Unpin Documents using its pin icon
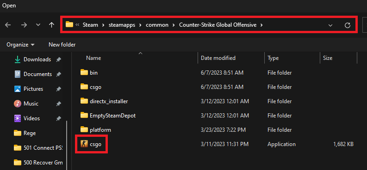This screenshot has height=170, width=367. [58, 74]
